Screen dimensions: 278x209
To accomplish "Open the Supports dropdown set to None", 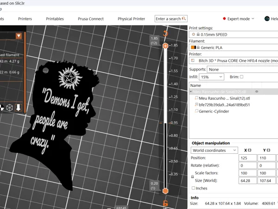I will point(242,69).
